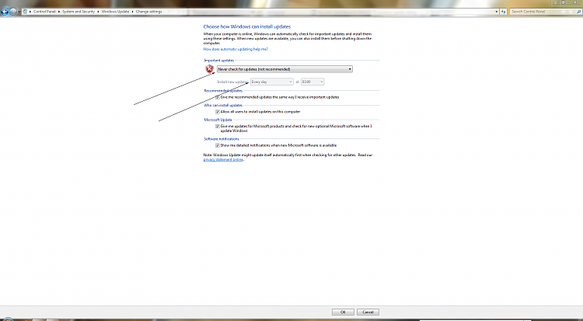This screenshot has width=583, height=321.
Task: Select the Change settings breadcrumb
Action: [x=148, y=12]
